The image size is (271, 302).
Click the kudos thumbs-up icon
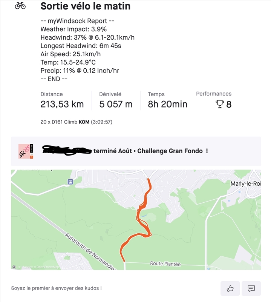tap(230, 289)
